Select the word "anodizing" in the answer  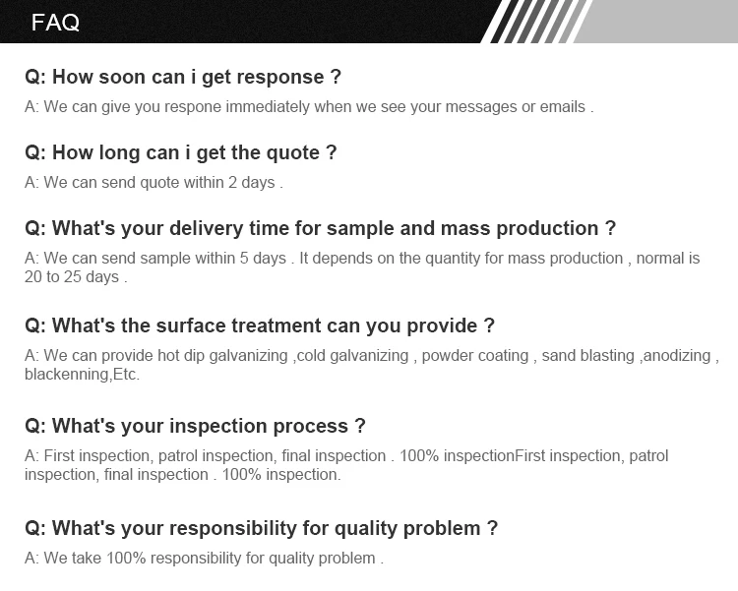click(678, 355)
